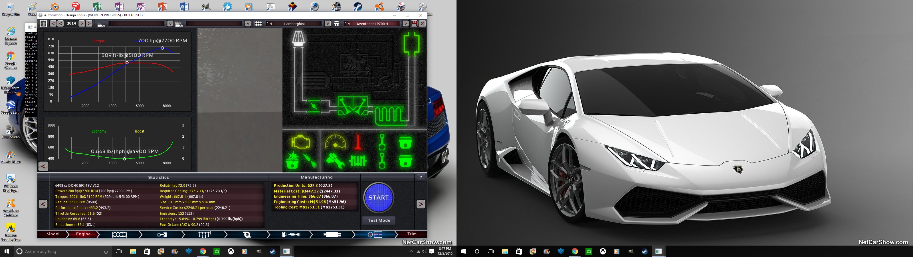
Task: Jump back years with first left arrow
Action: (53, 23)
